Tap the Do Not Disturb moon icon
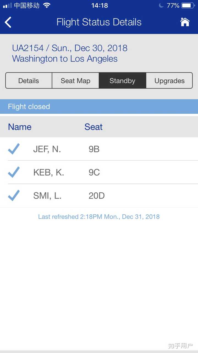 coord(161,6)
